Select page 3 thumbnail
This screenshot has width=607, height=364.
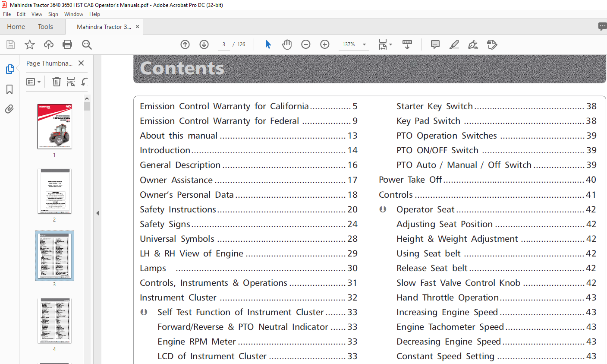(54, 256)
